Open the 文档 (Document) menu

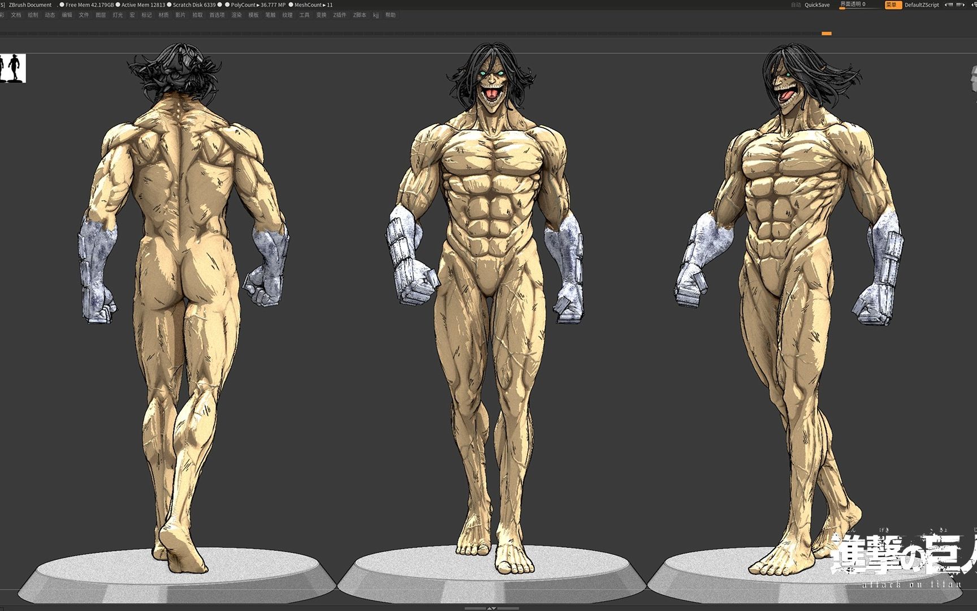[x=16, y=15]
